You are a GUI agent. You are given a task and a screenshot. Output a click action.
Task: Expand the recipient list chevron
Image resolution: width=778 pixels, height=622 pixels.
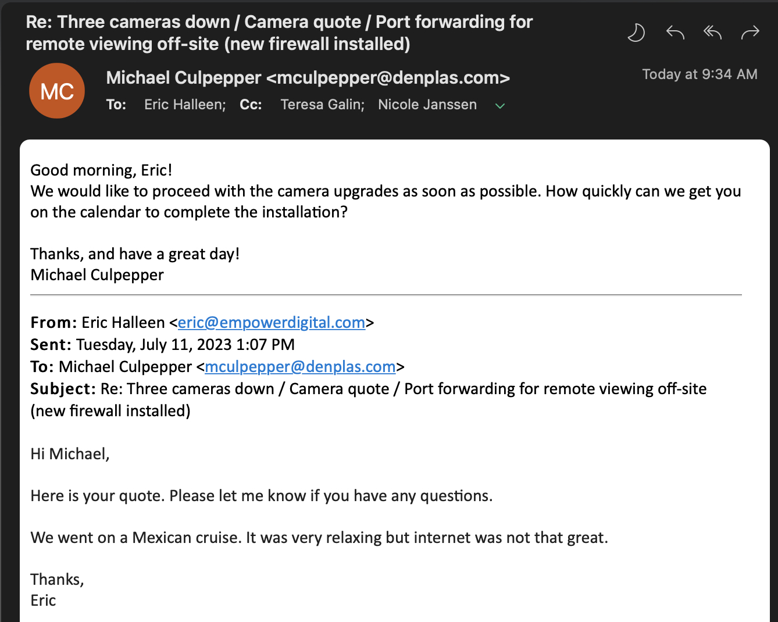click(x=499, y=106)
